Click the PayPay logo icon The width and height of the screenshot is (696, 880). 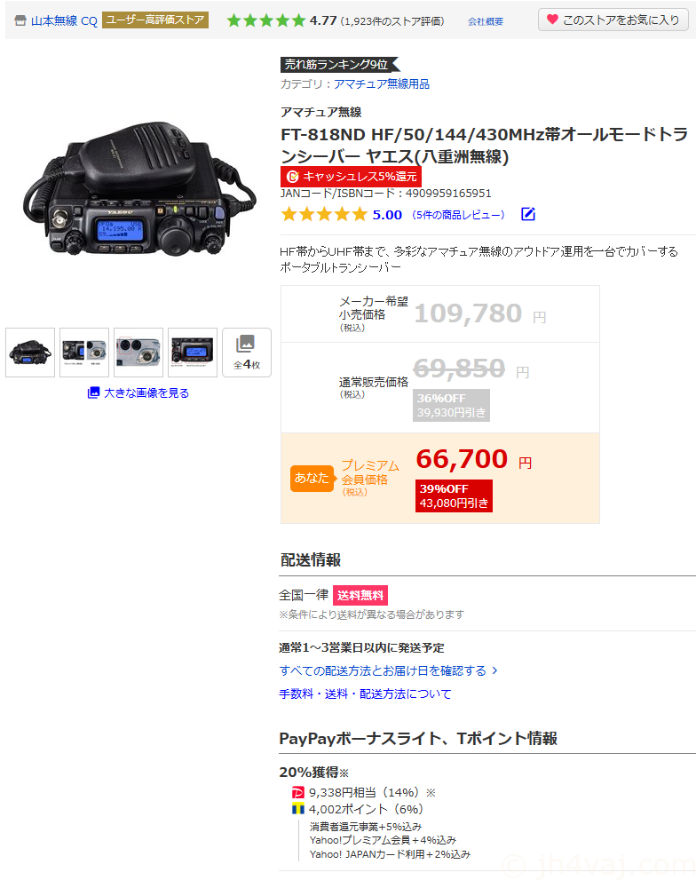click(x=298, y=792)
